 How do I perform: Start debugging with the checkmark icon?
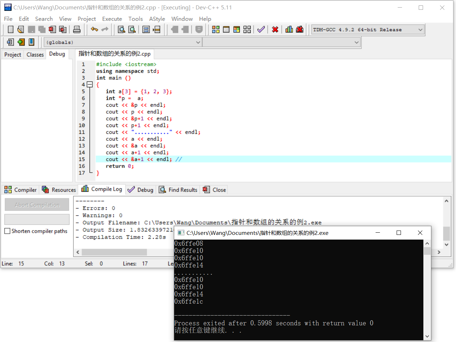coord(261,30)
